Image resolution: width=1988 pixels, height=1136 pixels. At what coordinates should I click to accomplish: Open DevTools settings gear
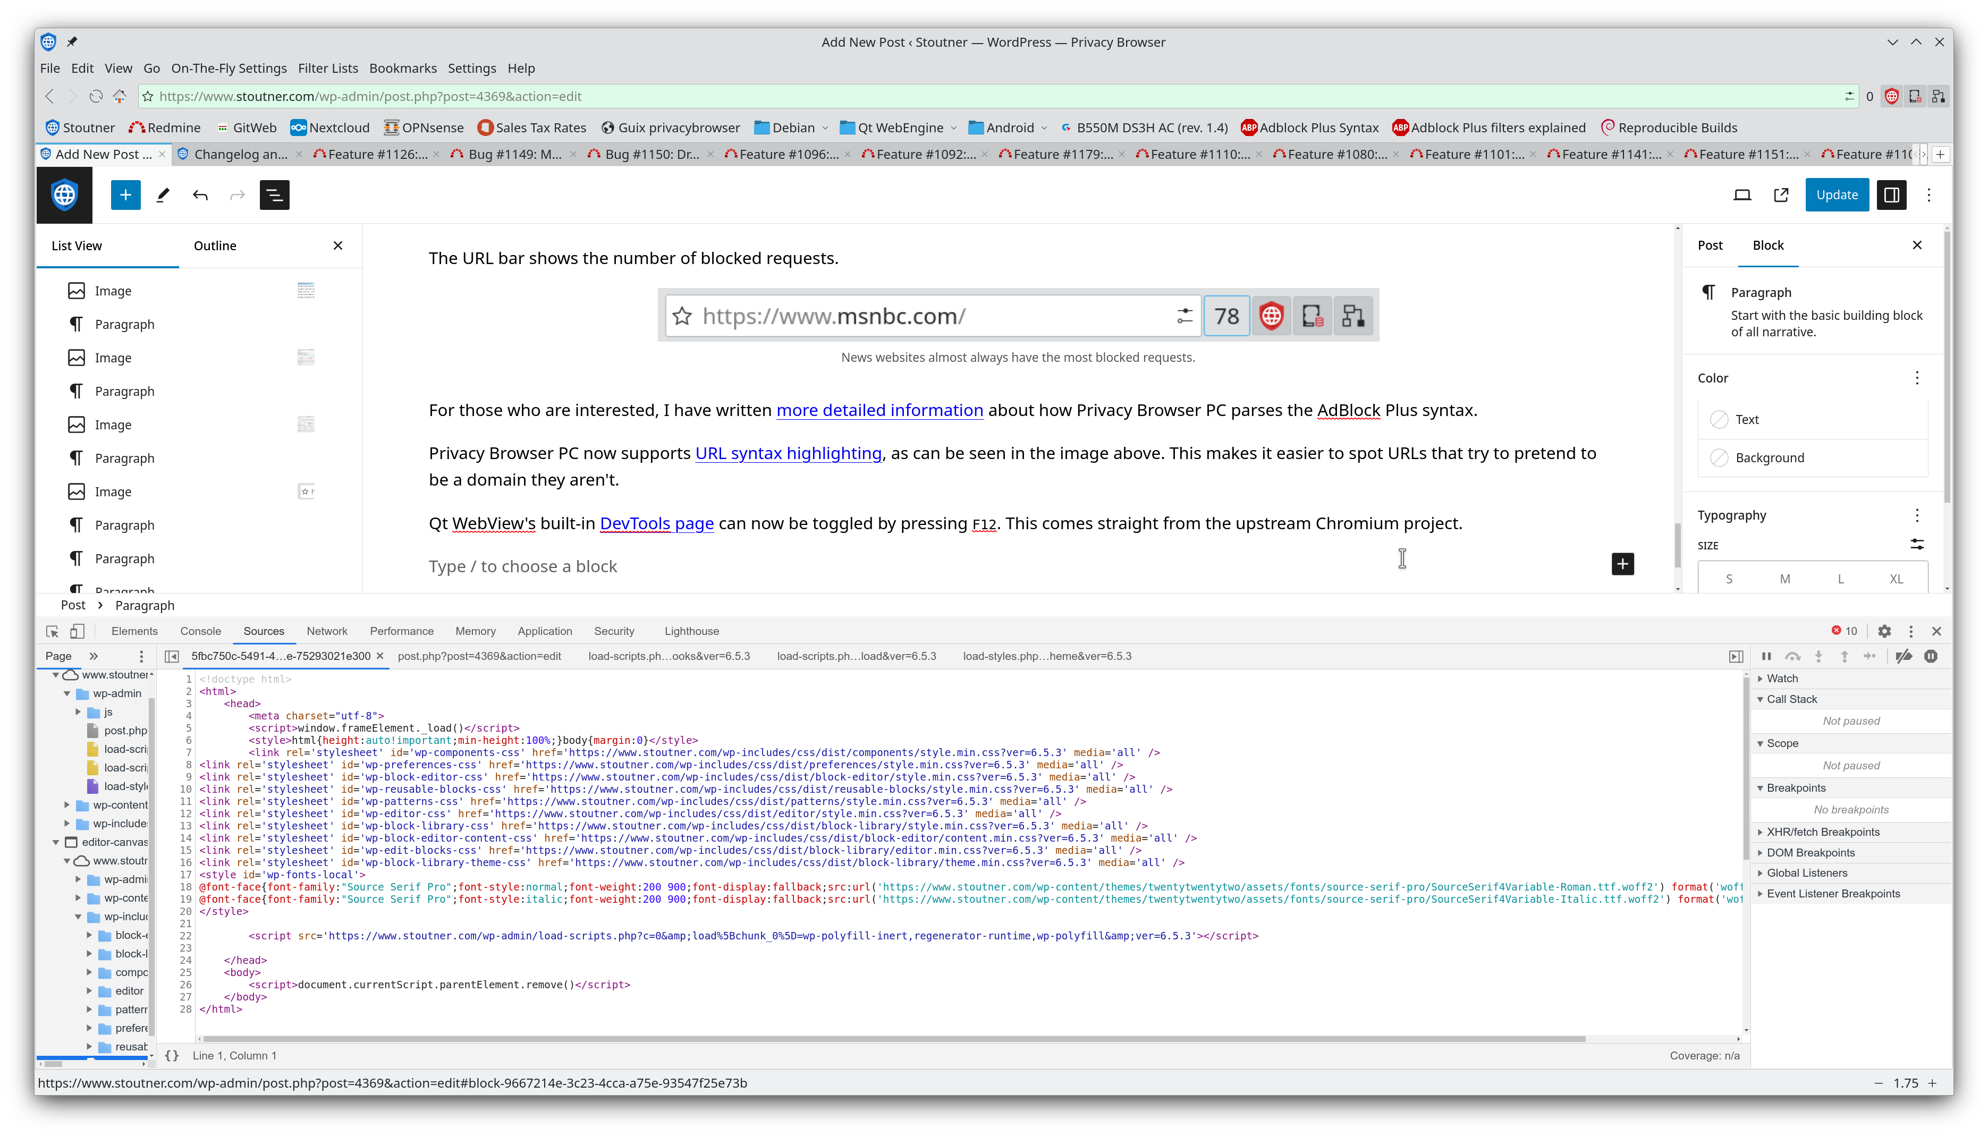(x=1884, y=631)
